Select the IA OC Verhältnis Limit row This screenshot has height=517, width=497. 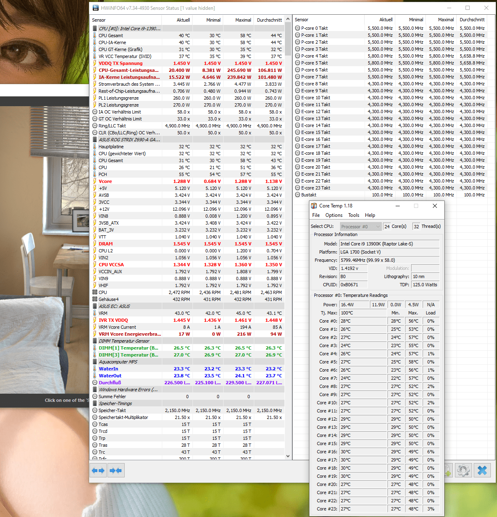[187, 112]
